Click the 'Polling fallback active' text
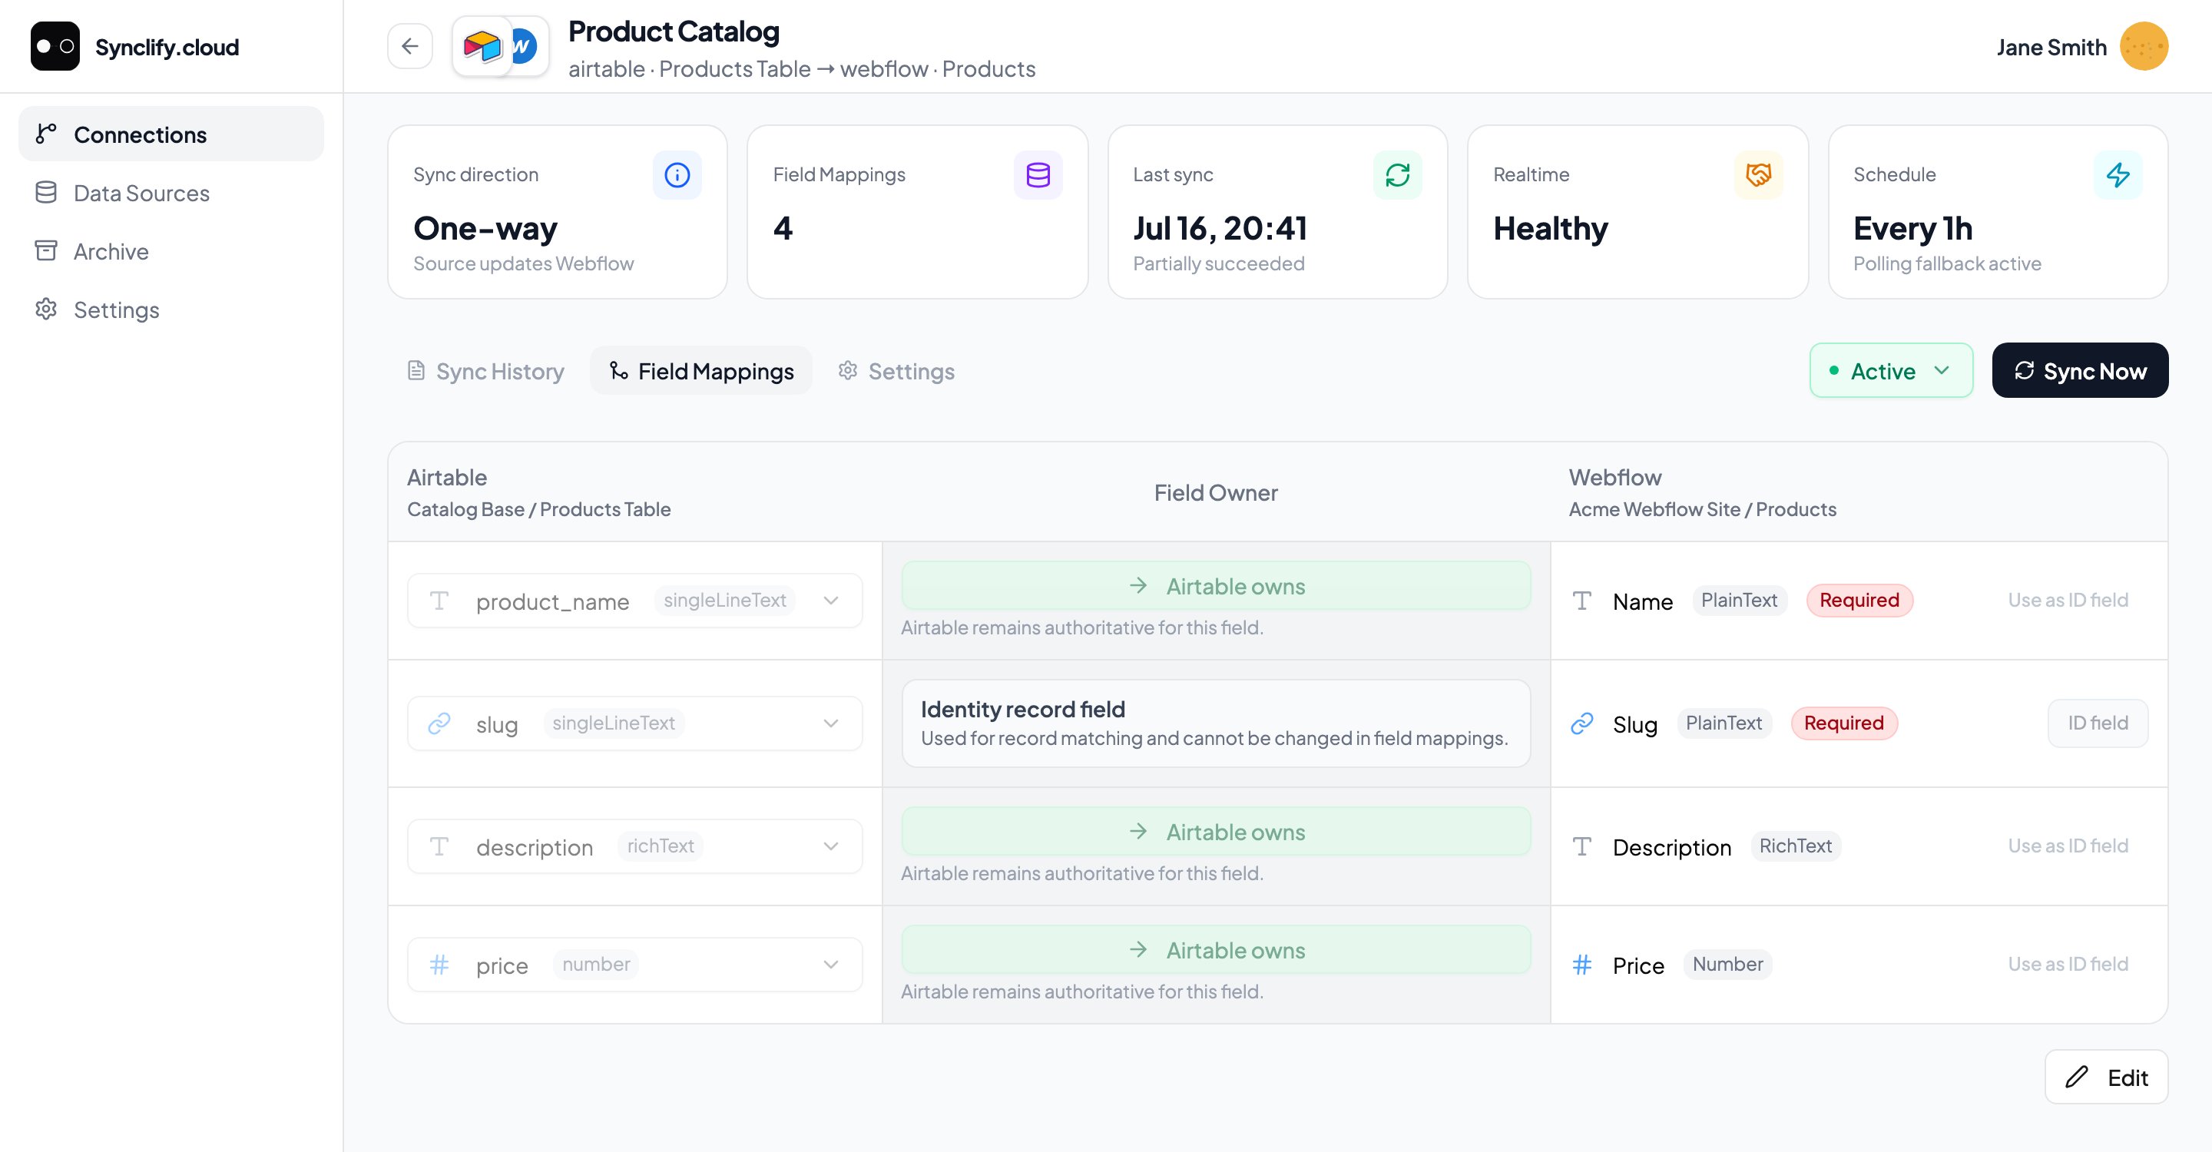 point(1947,263)
